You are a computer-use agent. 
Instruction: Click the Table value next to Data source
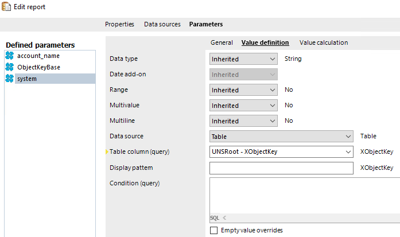tap(368, 136)
